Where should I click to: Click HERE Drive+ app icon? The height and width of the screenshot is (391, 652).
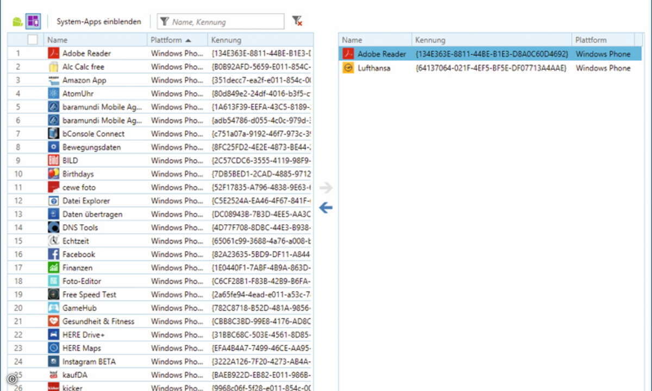coord(53,335)
